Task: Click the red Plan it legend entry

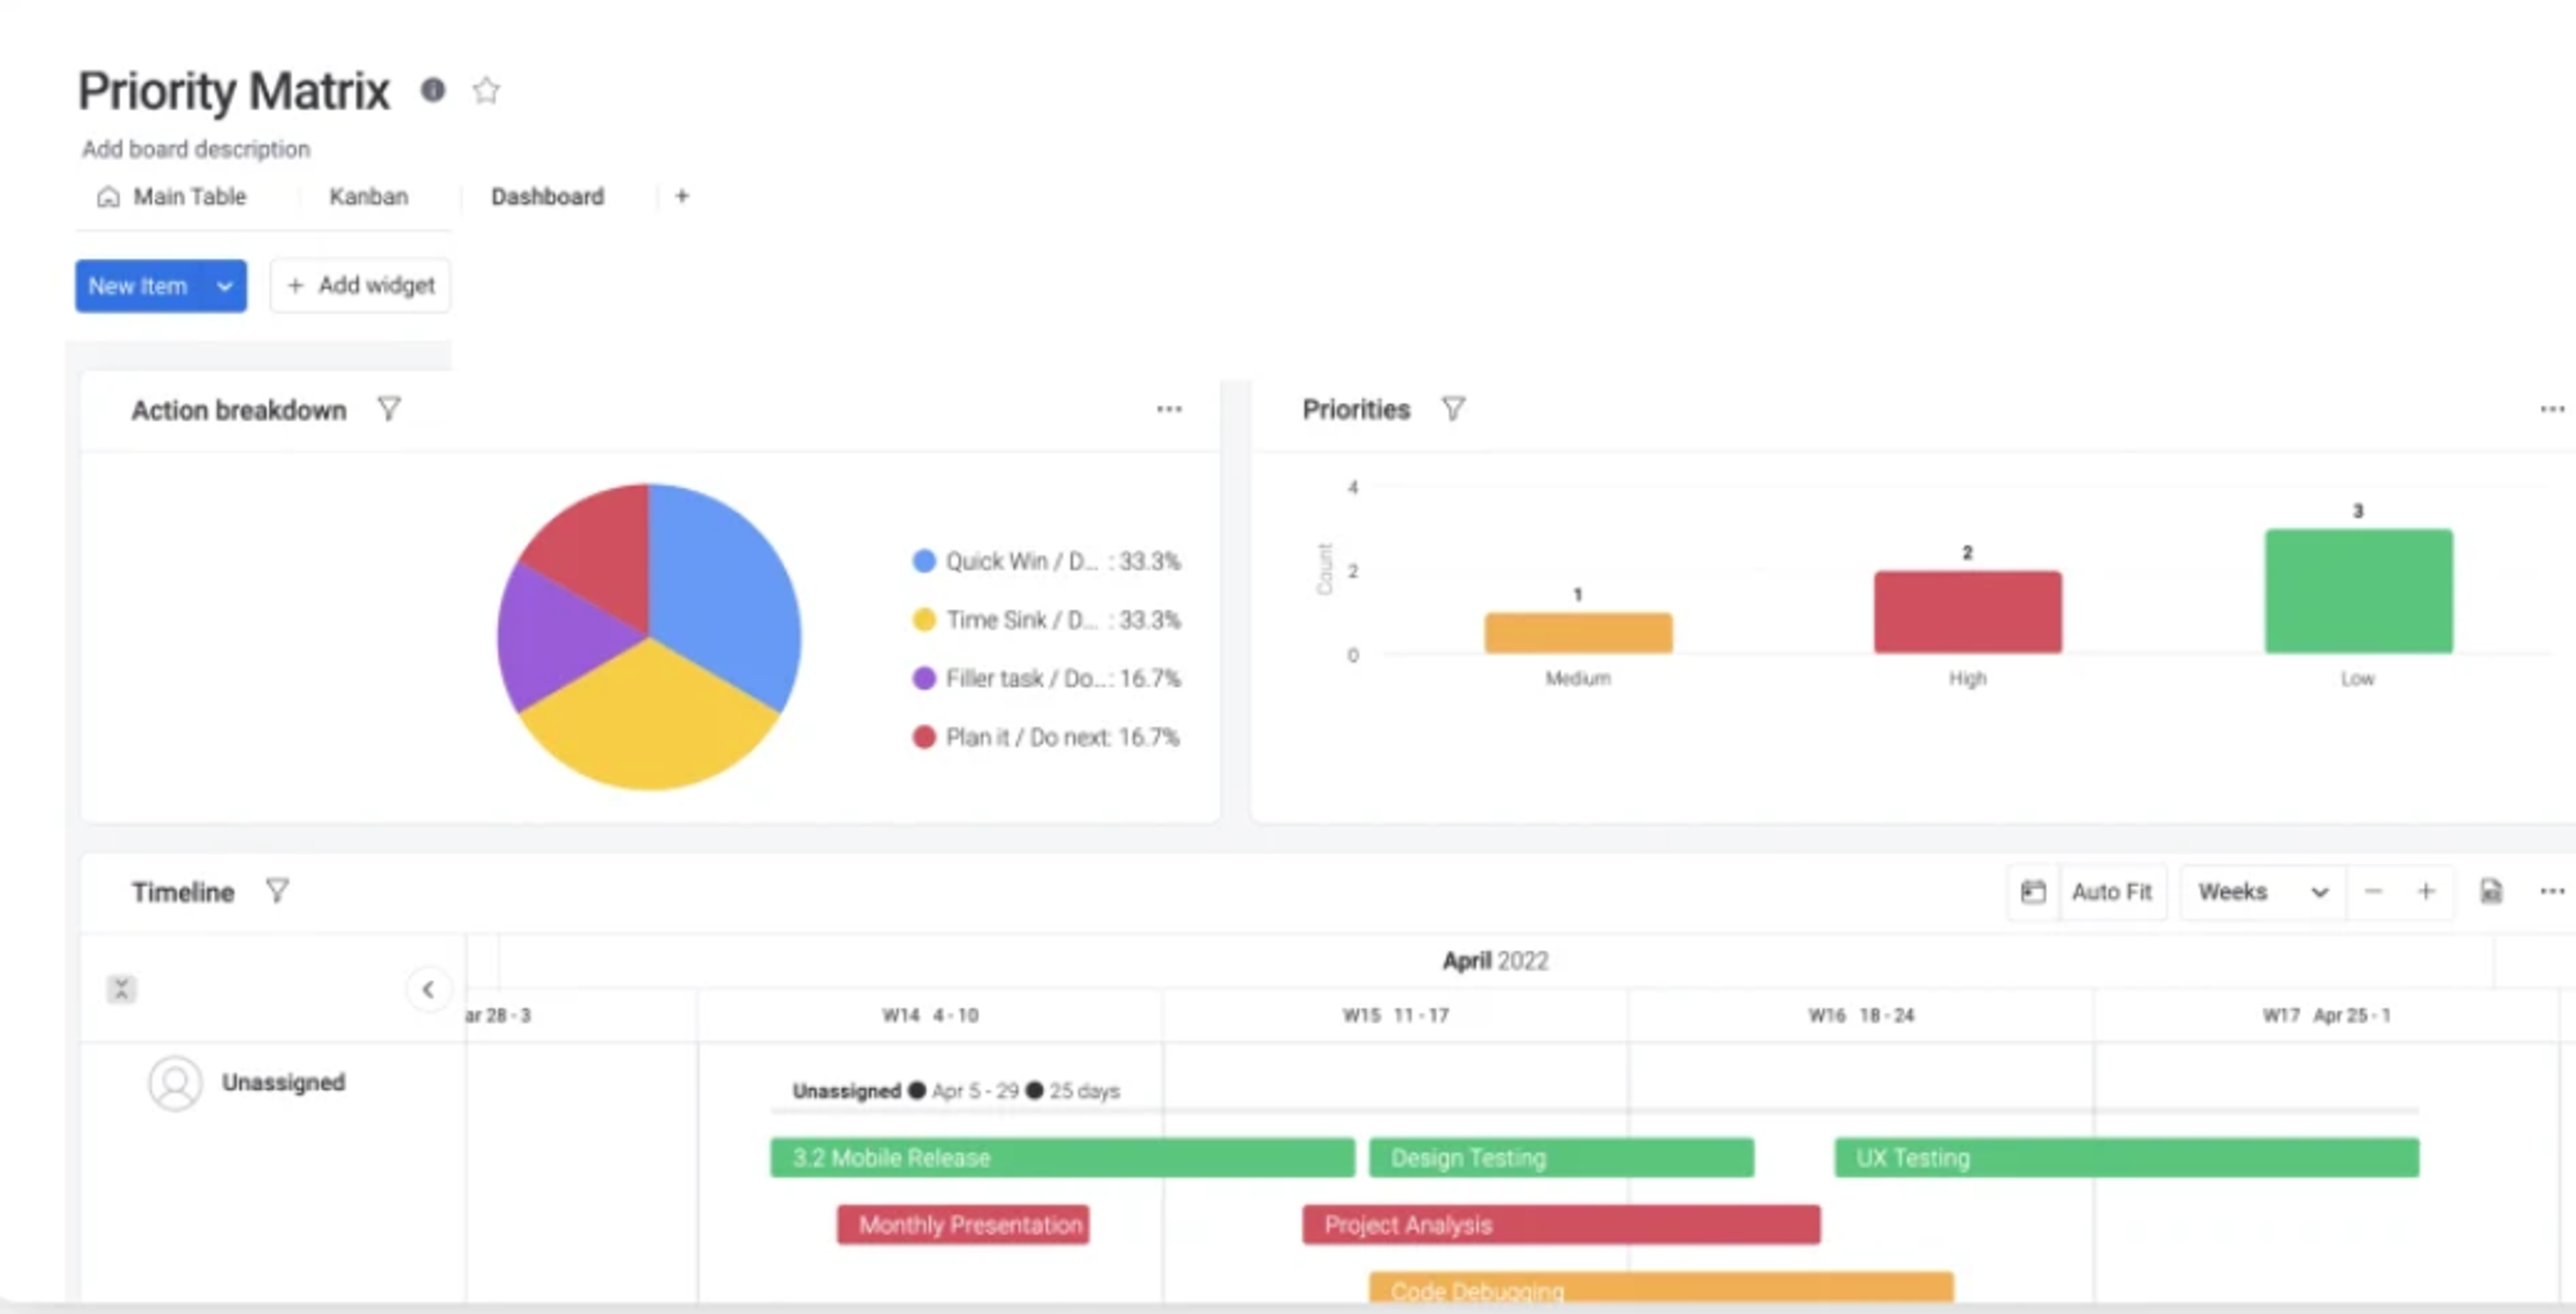Action: pos(1046,738)
